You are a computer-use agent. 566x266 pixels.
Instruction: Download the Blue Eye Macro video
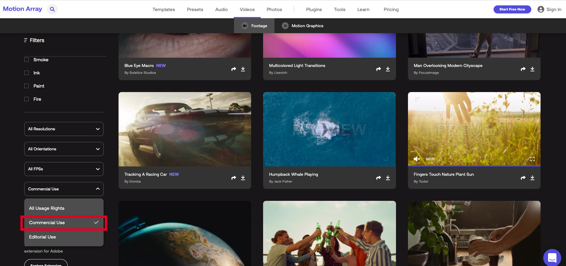(243, 69)
